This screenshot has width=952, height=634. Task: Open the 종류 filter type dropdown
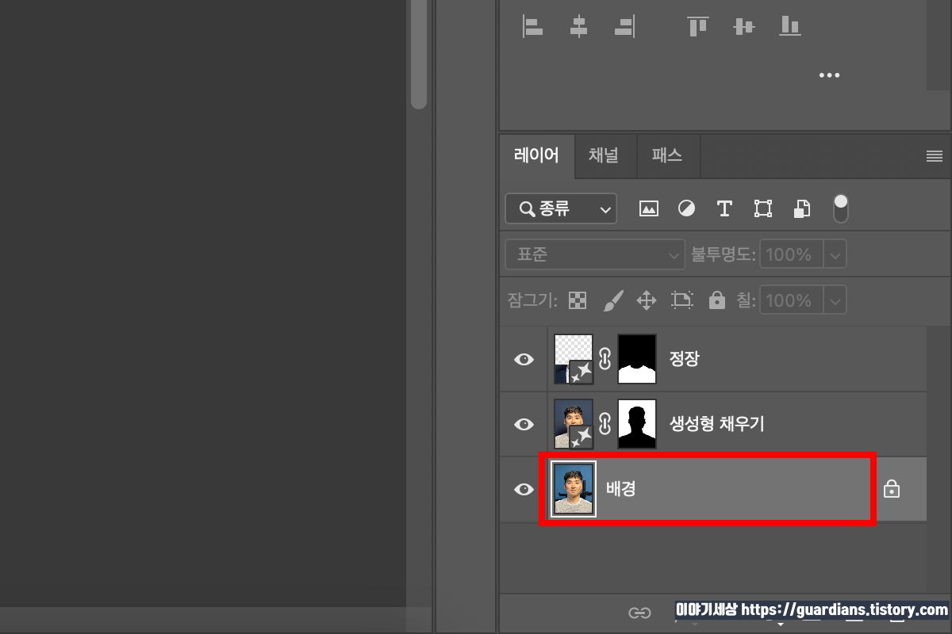point(561,209)
